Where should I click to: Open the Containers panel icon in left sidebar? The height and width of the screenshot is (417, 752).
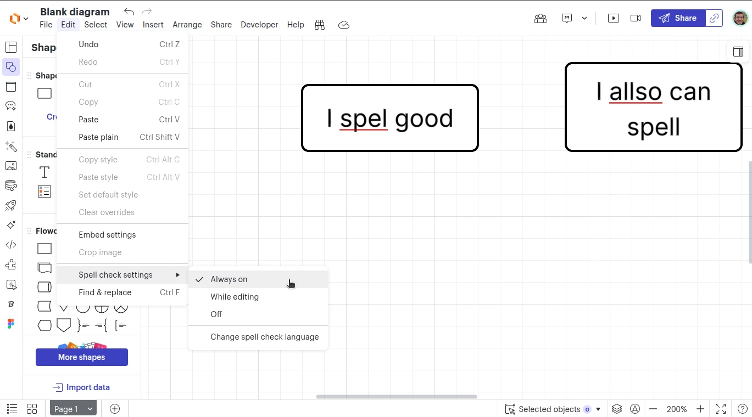pos(11,87)
